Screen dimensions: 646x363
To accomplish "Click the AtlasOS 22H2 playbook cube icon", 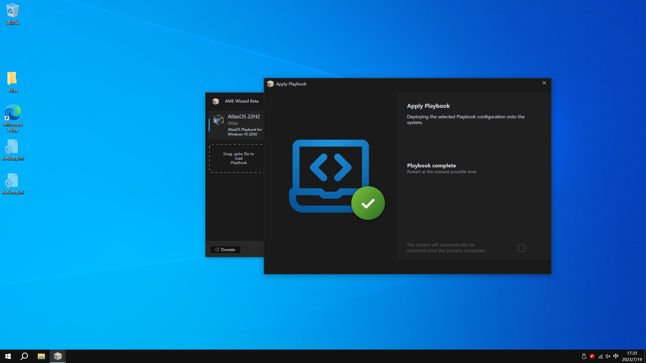I will (218, 120).
